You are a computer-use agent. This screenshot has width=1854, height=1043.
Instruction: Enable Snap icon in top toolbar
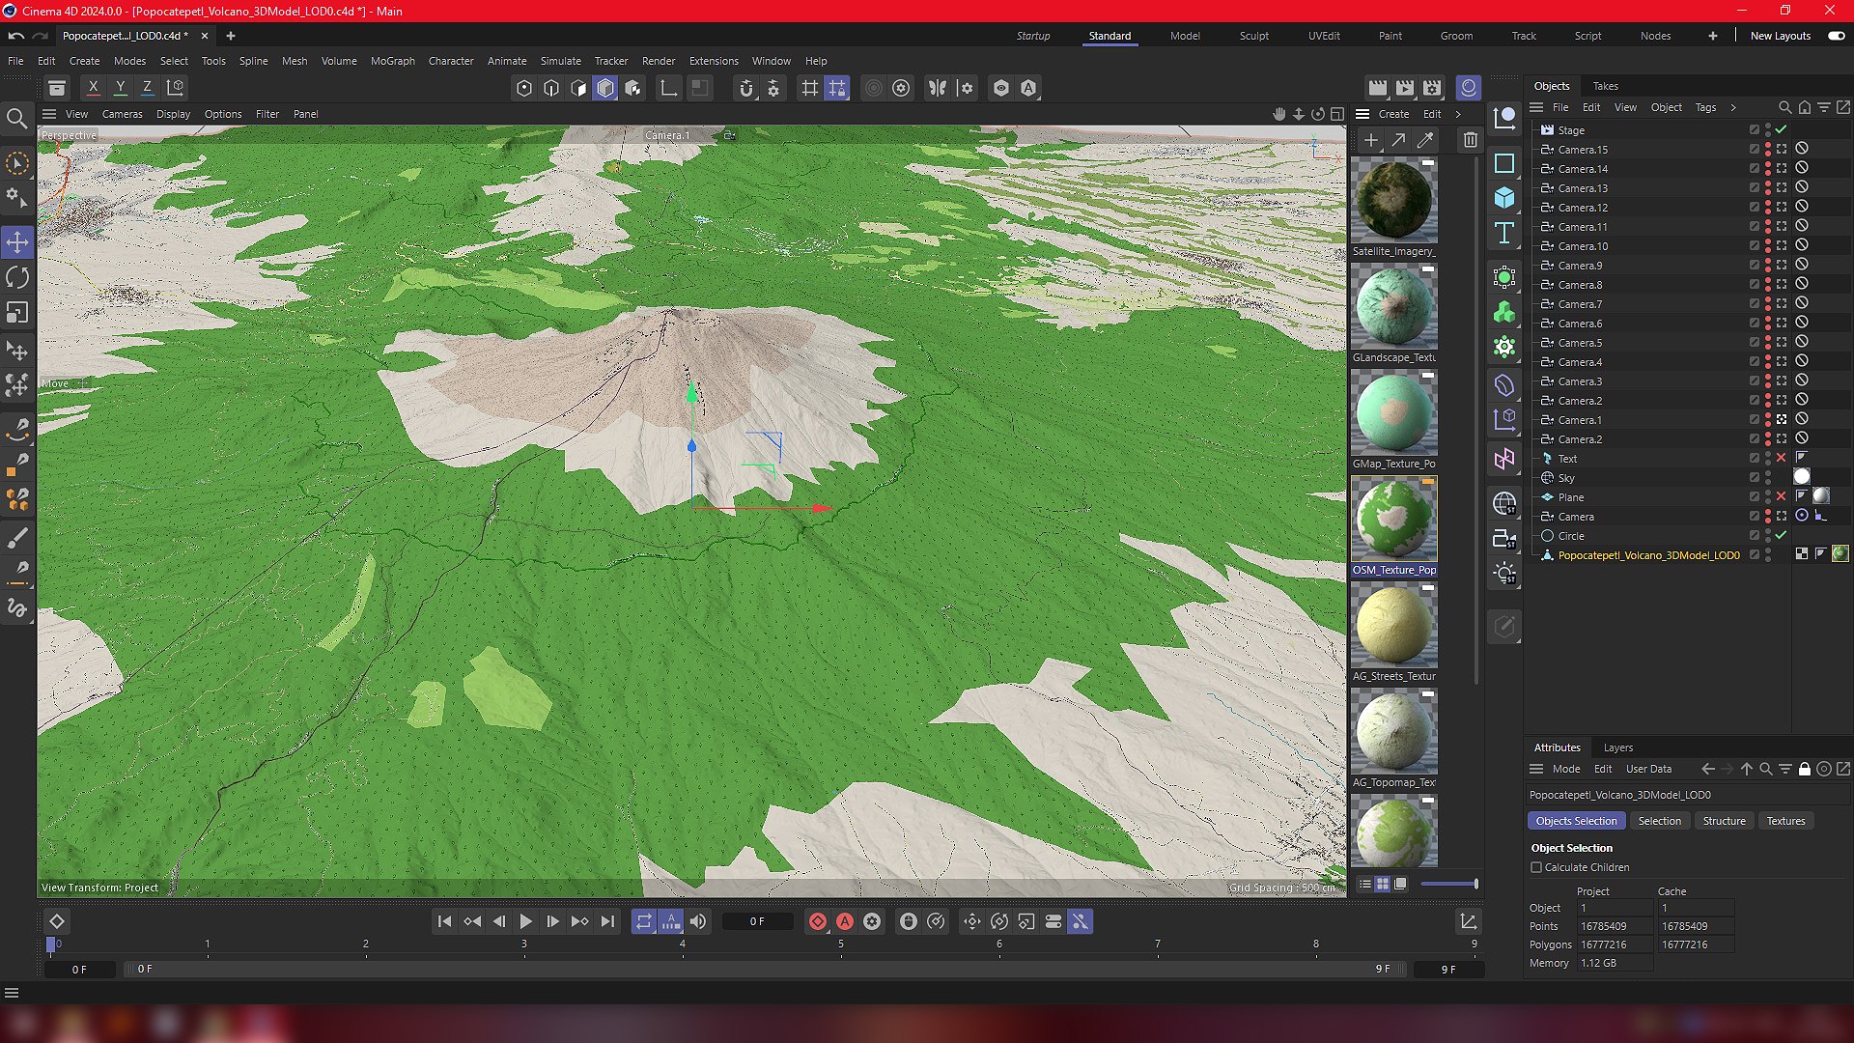(746, 88)
